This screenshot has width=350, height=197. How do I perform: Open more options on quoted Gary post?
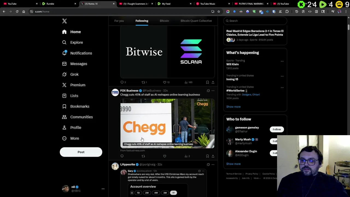203,171
